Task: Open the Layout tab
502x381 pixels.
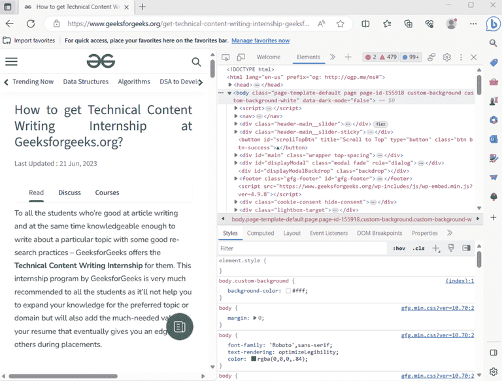Action: (292, 233)
